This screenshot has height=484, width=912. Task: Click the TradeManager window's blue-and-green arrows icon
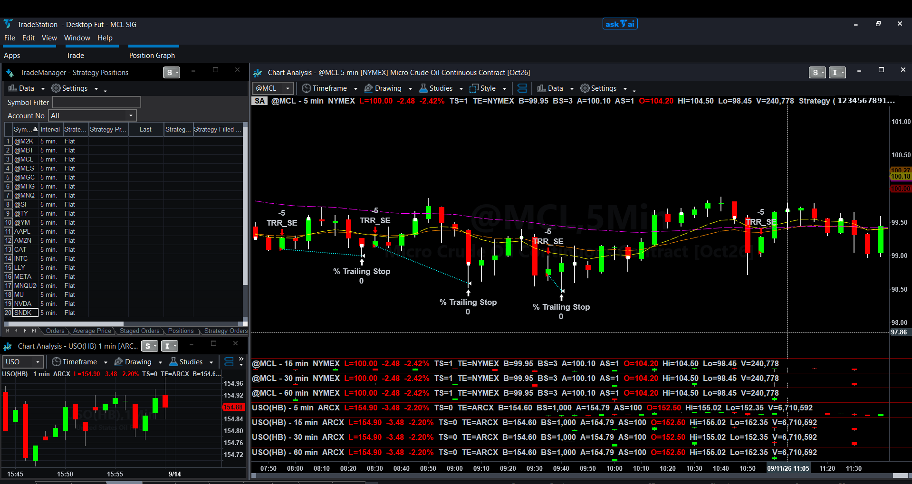pos(10,73)
